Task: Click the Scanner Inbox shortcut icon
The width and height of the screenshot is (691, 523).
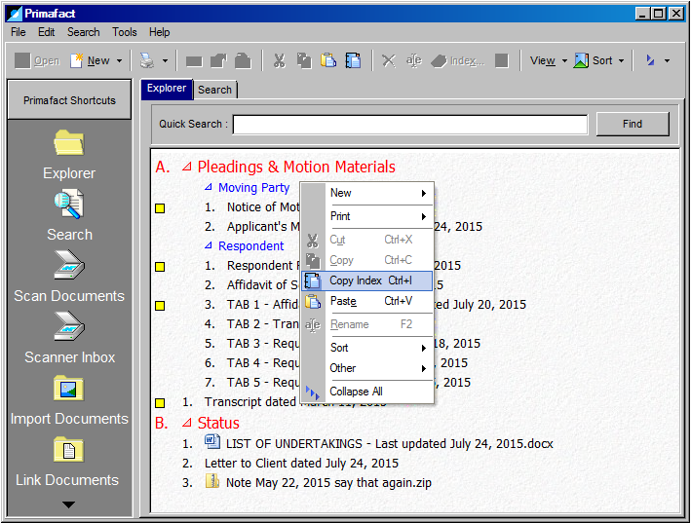Action: tap(69, 326)
